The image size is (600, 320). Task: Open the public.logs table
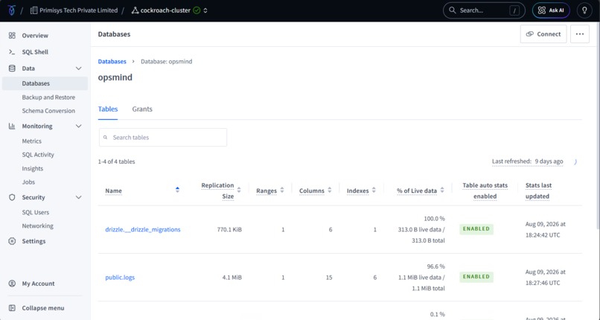tap(120, 278)
